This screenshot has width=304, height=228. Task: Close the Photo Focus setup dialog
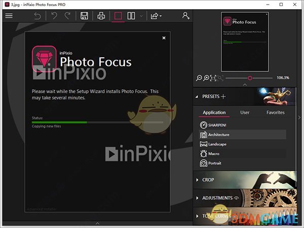(x=164, y=38)
